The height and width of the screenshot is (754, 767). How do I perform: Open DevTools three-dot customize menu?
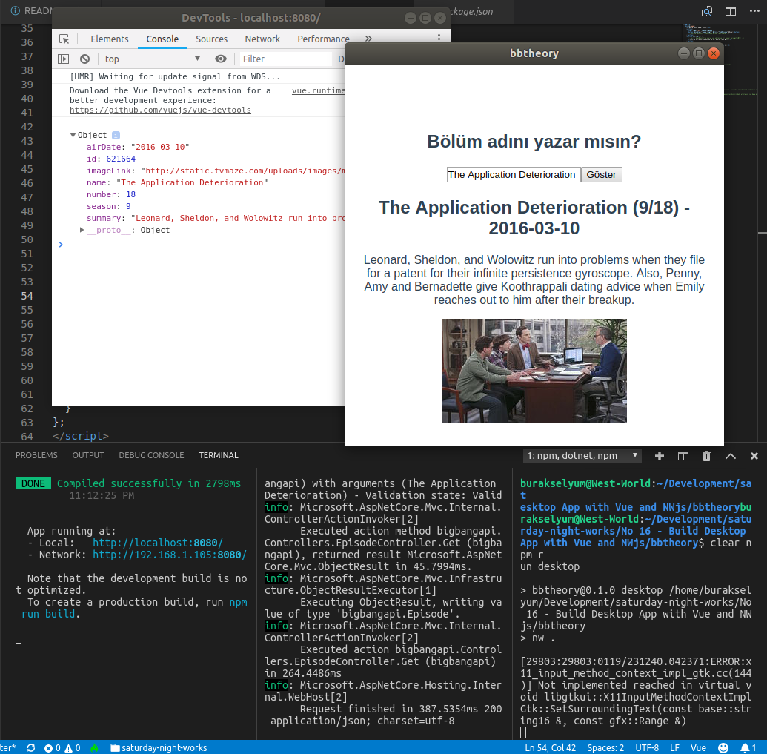[x=439, y=39]
